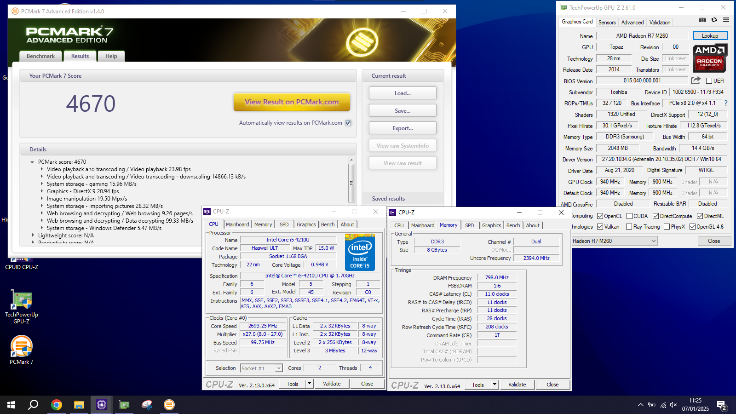Click Details list vertical scrollbar thumb
Viewport: 736px width, 414px height.
pos(351,183)
